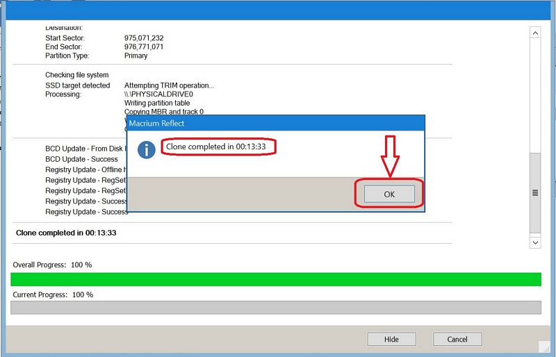
Task: Click 'BCD Update - From Disk' line
Action: pos(85,149)
